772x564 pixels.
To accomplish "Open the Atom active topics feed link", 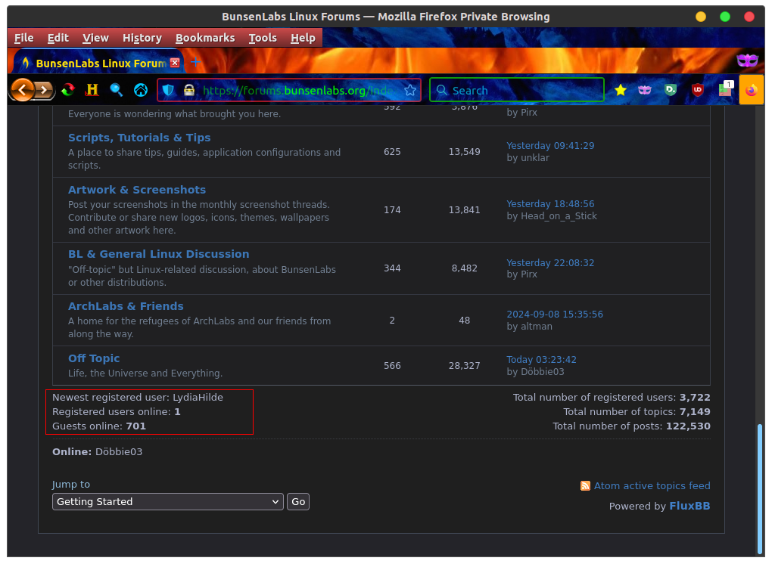I will (652, 486).
